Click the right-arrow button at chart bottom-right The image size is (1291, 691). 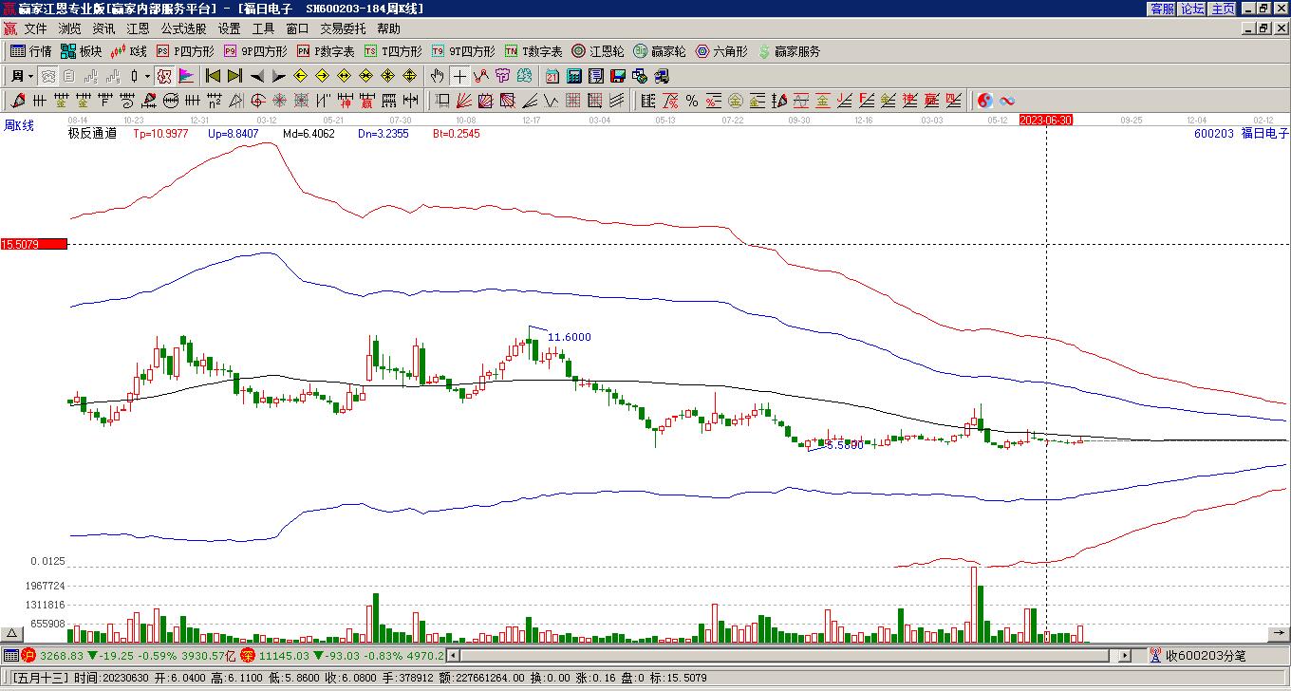pyautogui.click(x=1279, y=633)
